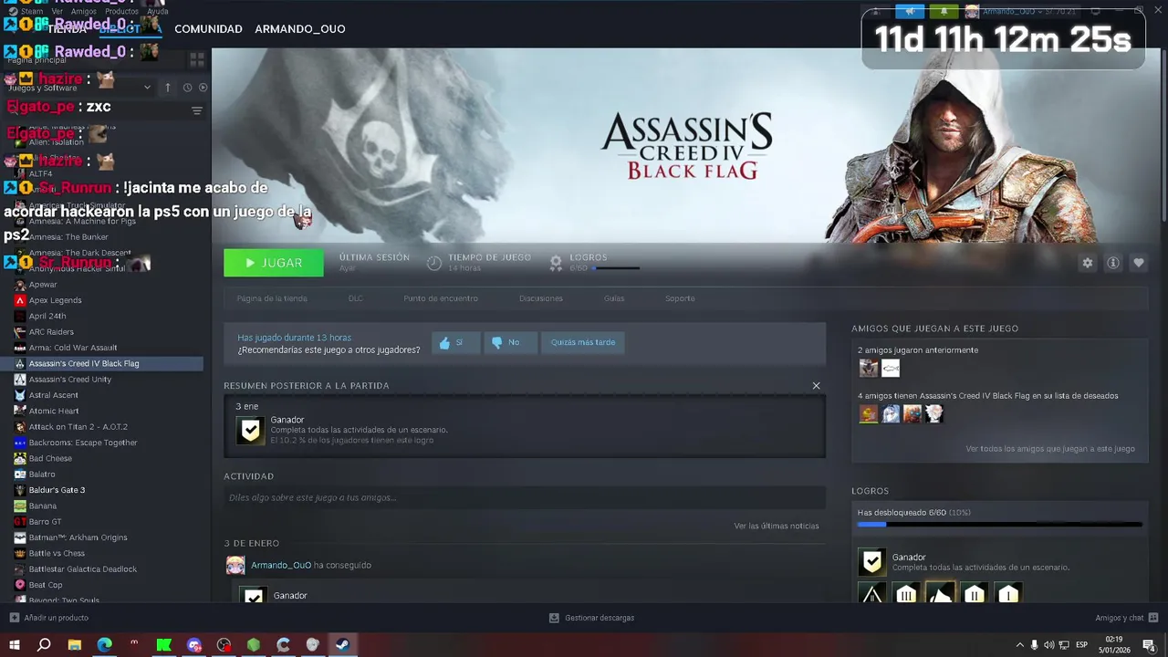Click thumbs-up Sí recommend button
Screen dimensions: 1168x657
click(x=456, y=342)
